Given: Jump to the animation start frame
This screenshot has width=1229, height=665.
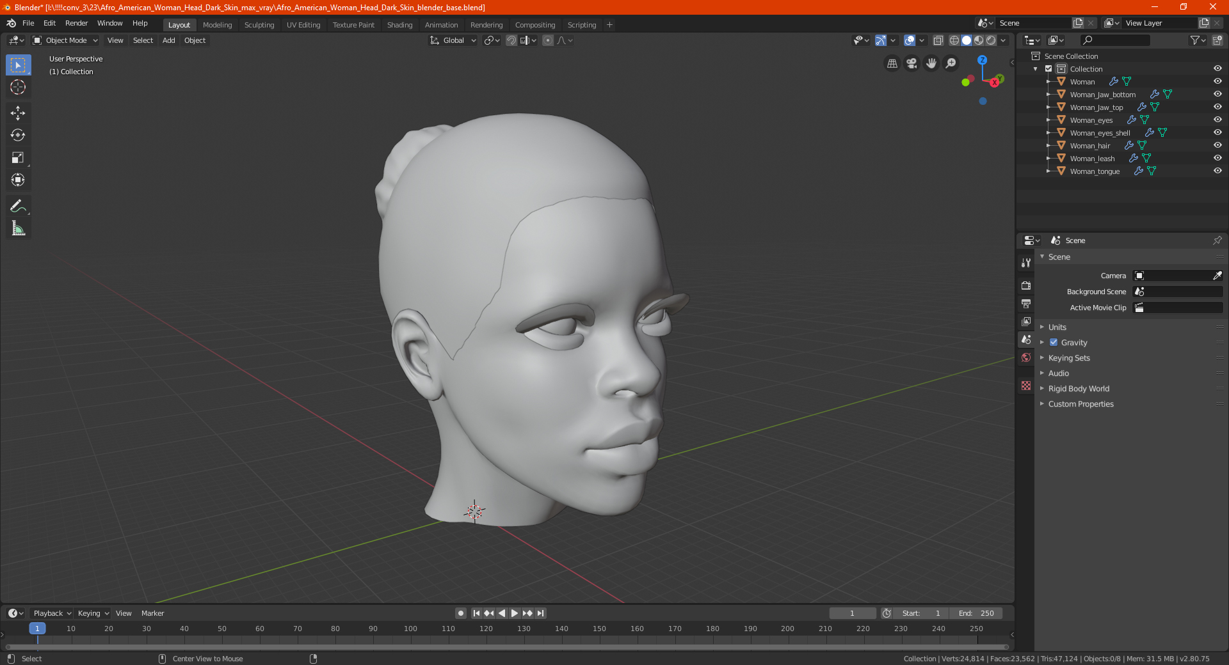Looking at the screenshot, I should (x=476, y=613).
